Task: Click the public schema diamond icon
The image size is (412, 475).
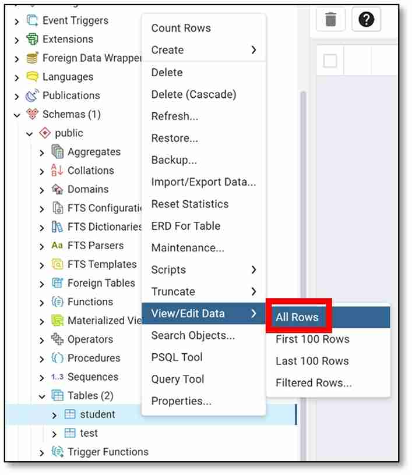Action: click(45, 133)
